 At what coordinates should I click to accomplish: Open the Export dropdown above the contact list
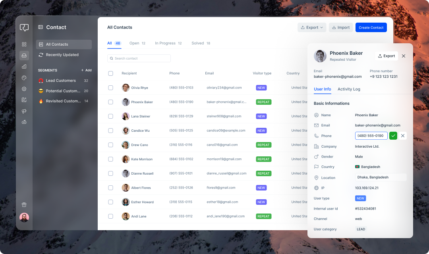click(x=312, y=27)
